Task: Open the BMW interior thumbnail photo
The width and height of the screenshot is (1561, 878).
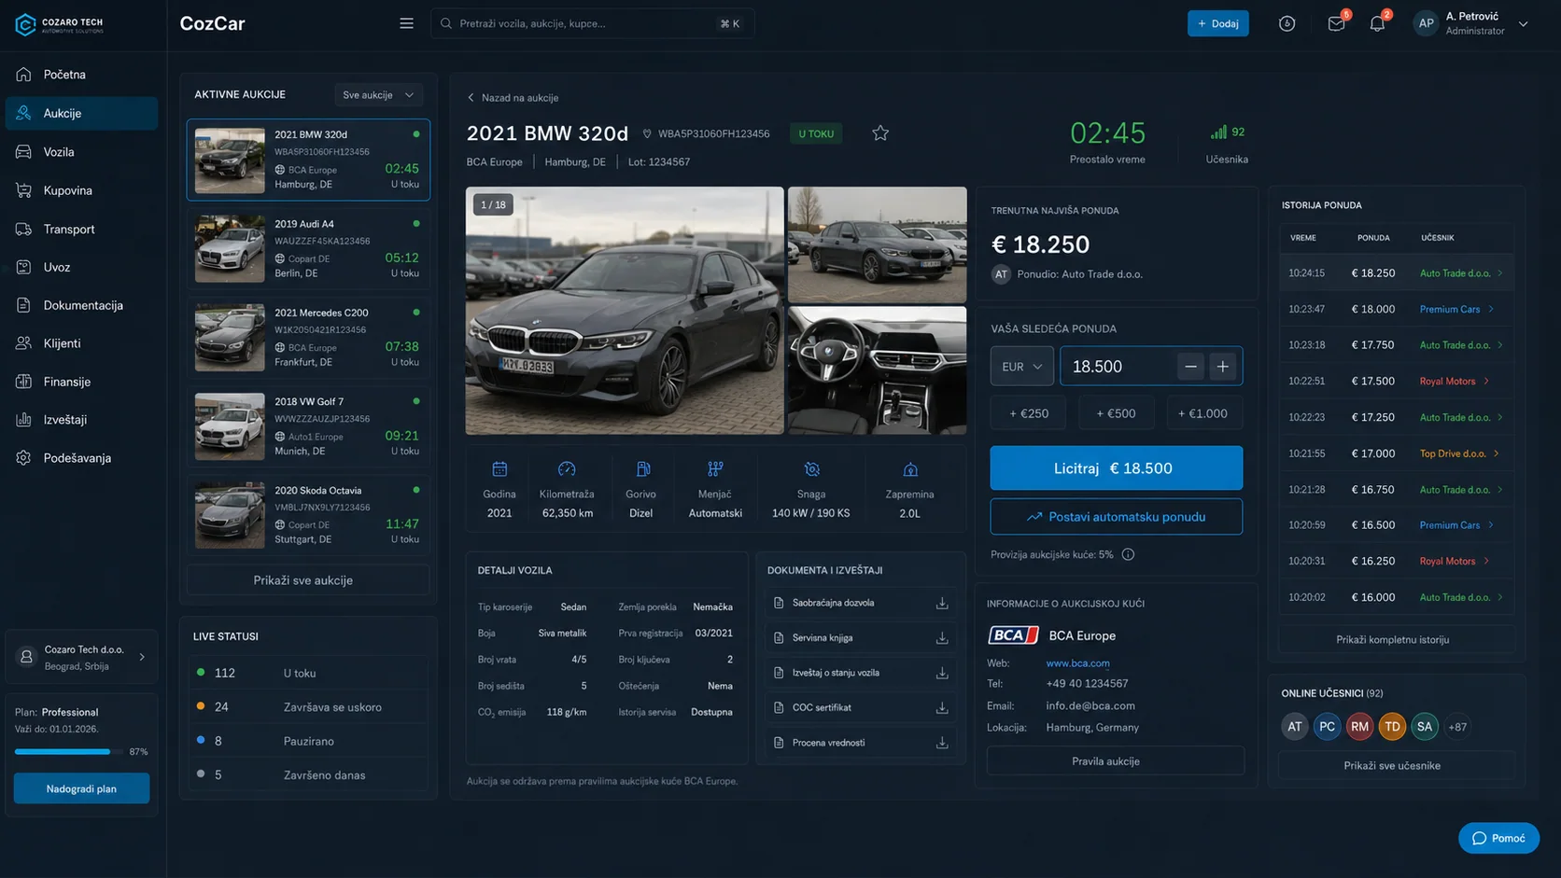Action: [x=877, y=370]
